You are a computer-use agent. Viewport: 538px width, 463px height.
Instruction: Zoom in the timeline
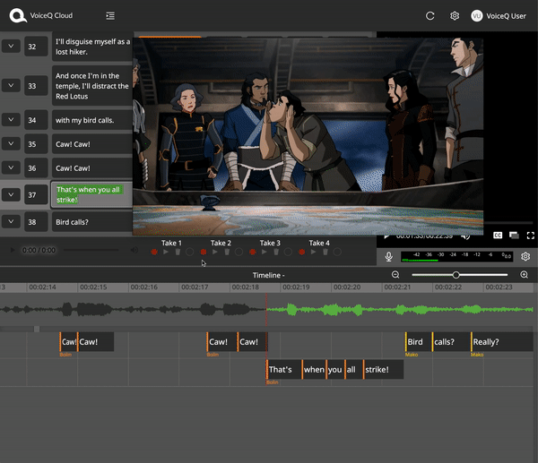524,275
